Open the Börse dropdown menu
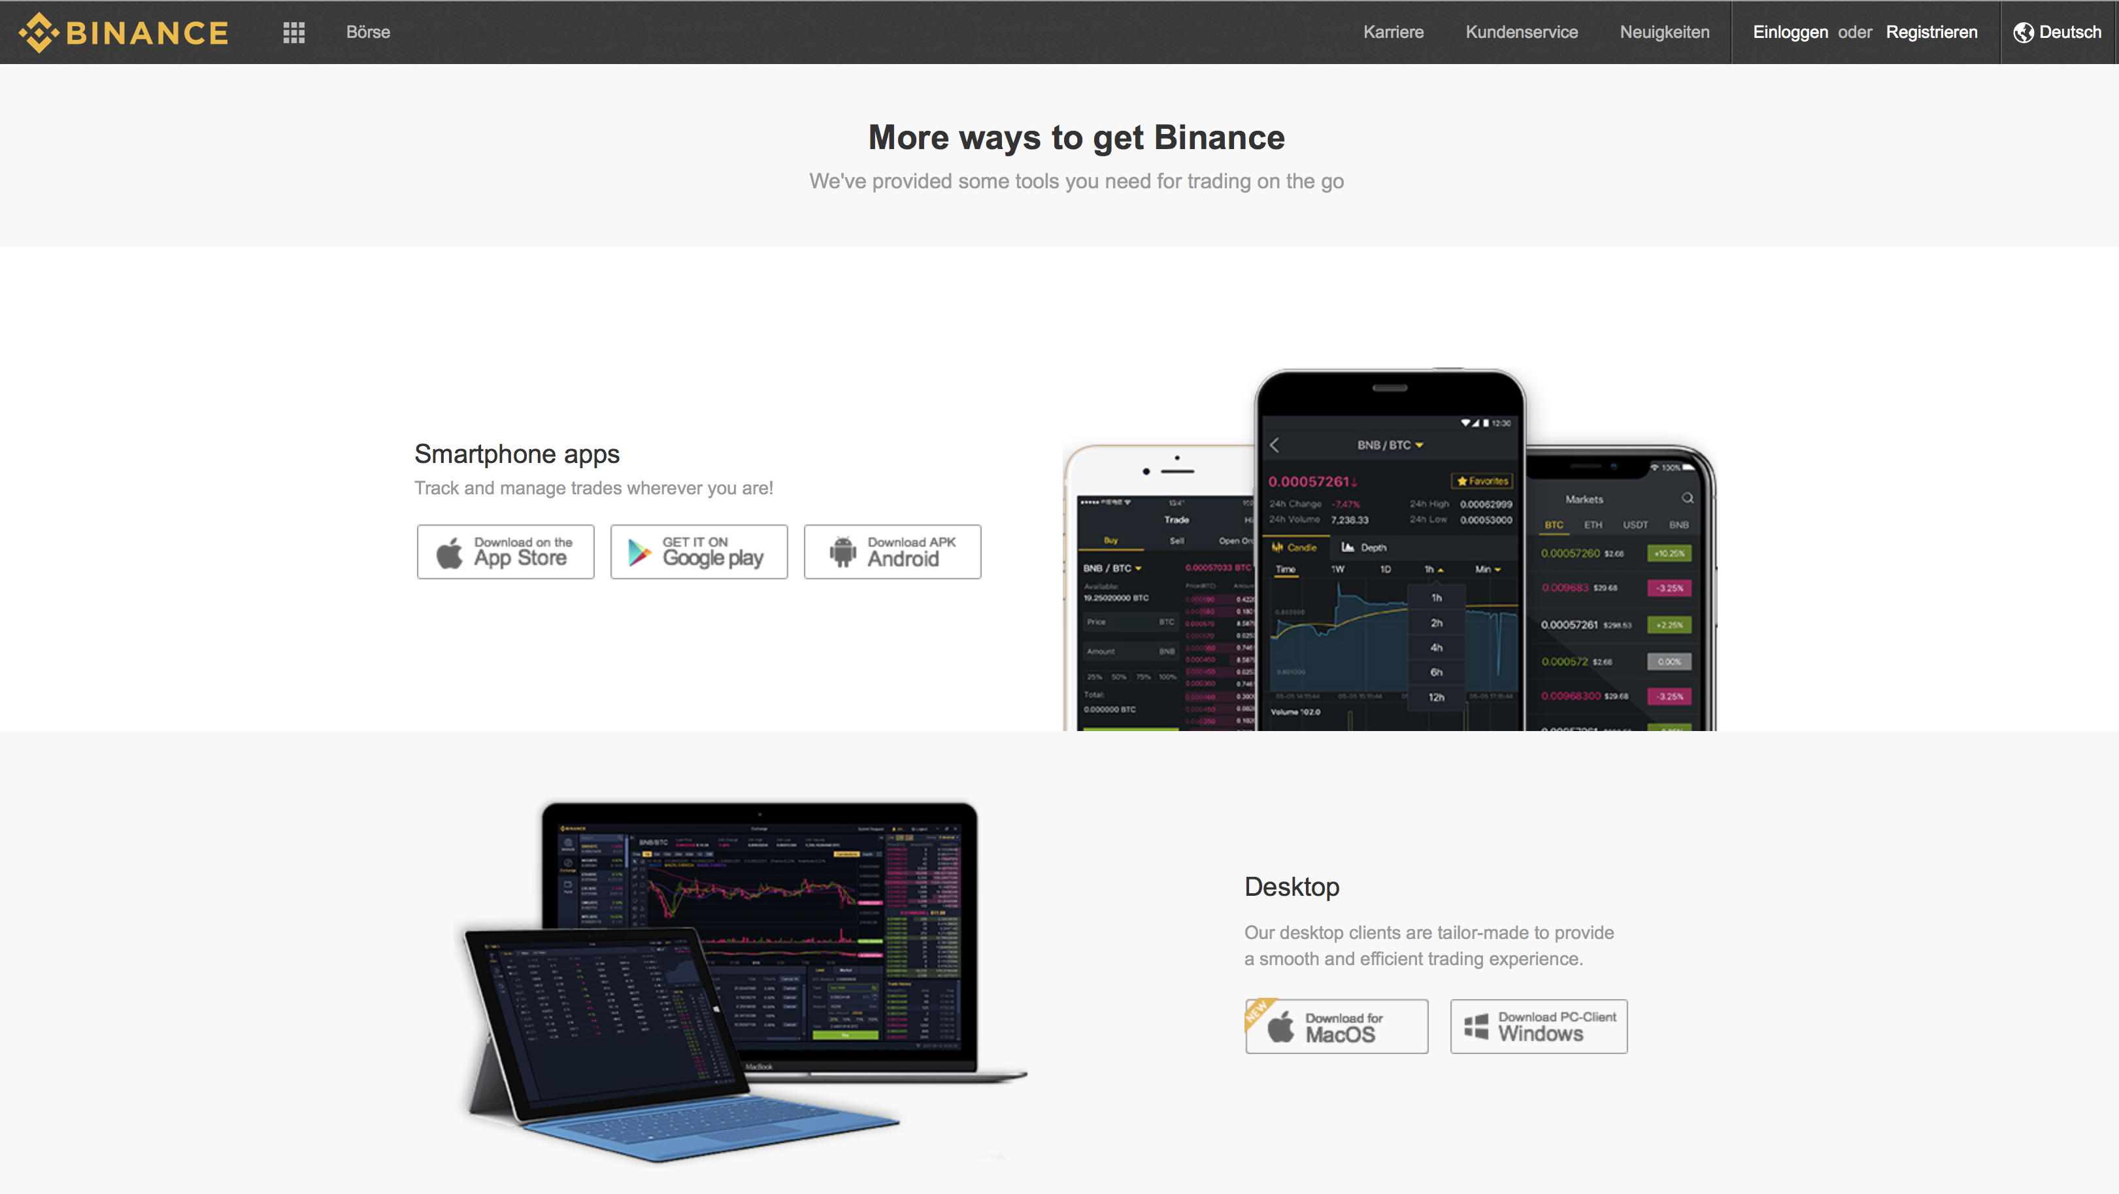 click(367, 31)
